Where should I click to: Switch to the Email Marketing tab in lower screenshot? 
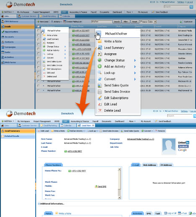pos(49,125)
